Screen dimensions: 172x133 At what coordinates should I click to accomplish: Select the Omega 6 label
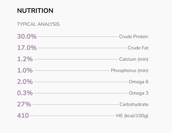pos(138,82)
